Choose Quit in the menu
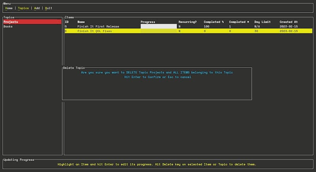Viewport: 316px width, 172px height. pyautogui.click(x=48, y=8)
